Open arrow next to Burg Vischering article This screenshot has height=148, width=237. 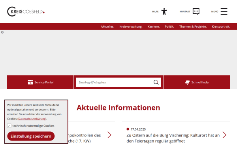tap(224, 135)
